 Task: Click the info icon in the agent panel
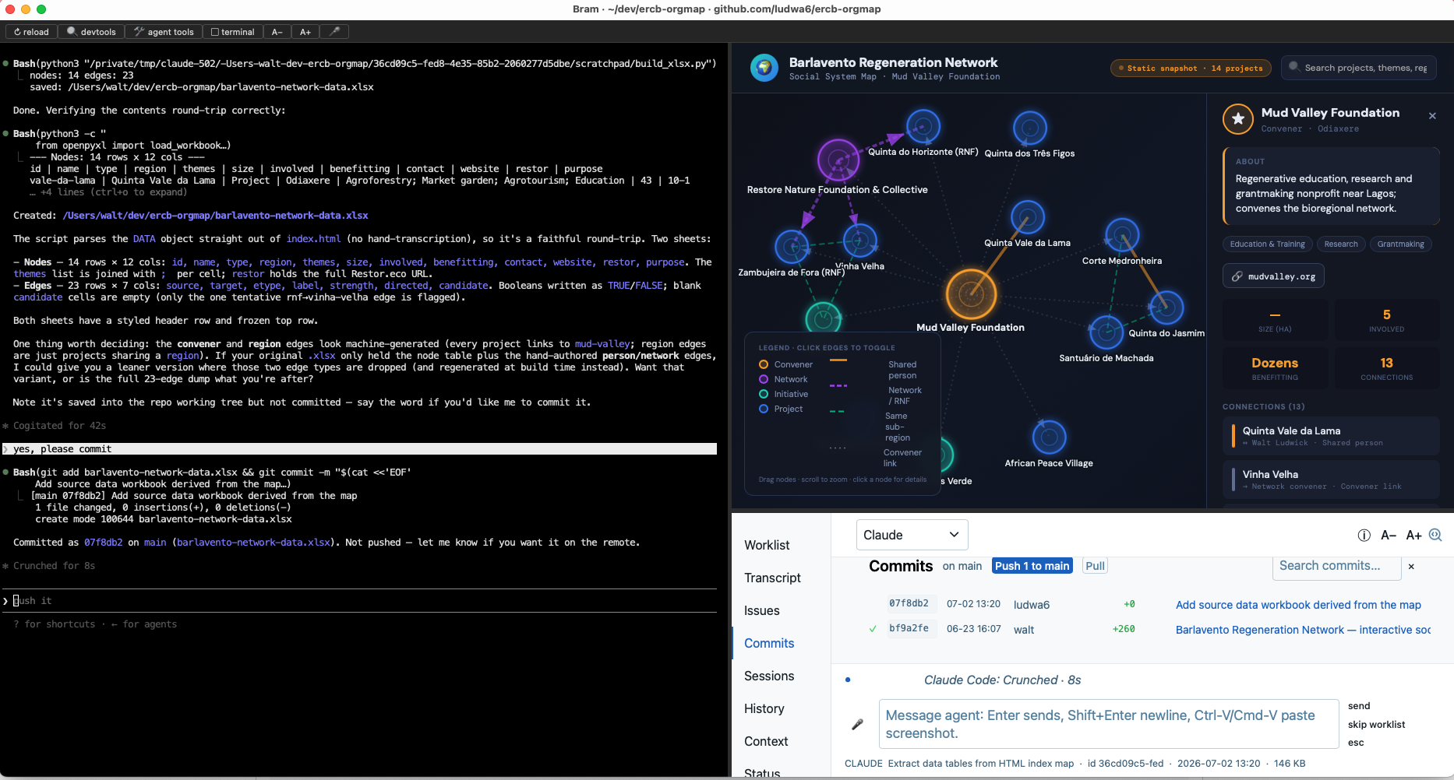coord(1364,535)
